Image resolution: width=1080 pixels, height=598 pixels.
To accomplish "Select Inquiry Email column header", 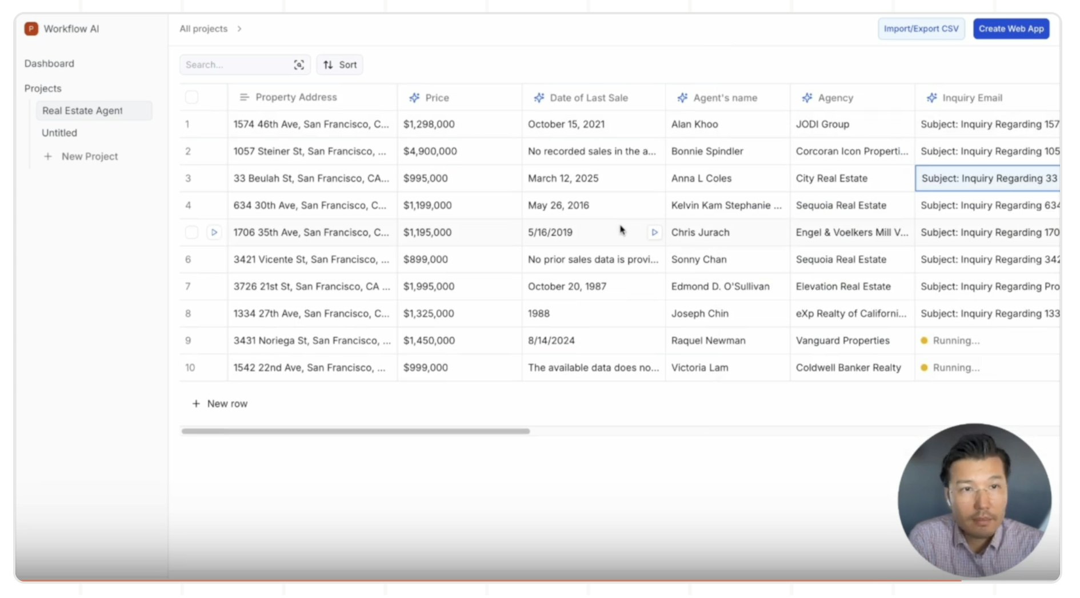I will (x=987, y=97).
